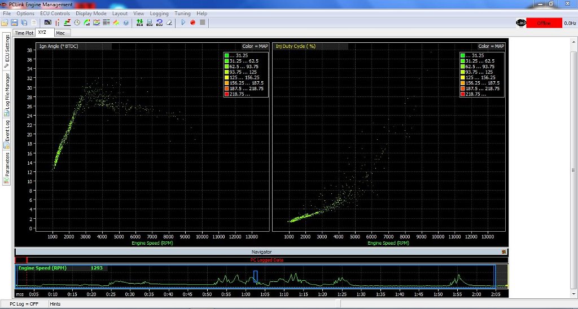The height and width of the screenshot is (309, 578).
Task: Click the dark monitor display icon
Action: point(48,23)
